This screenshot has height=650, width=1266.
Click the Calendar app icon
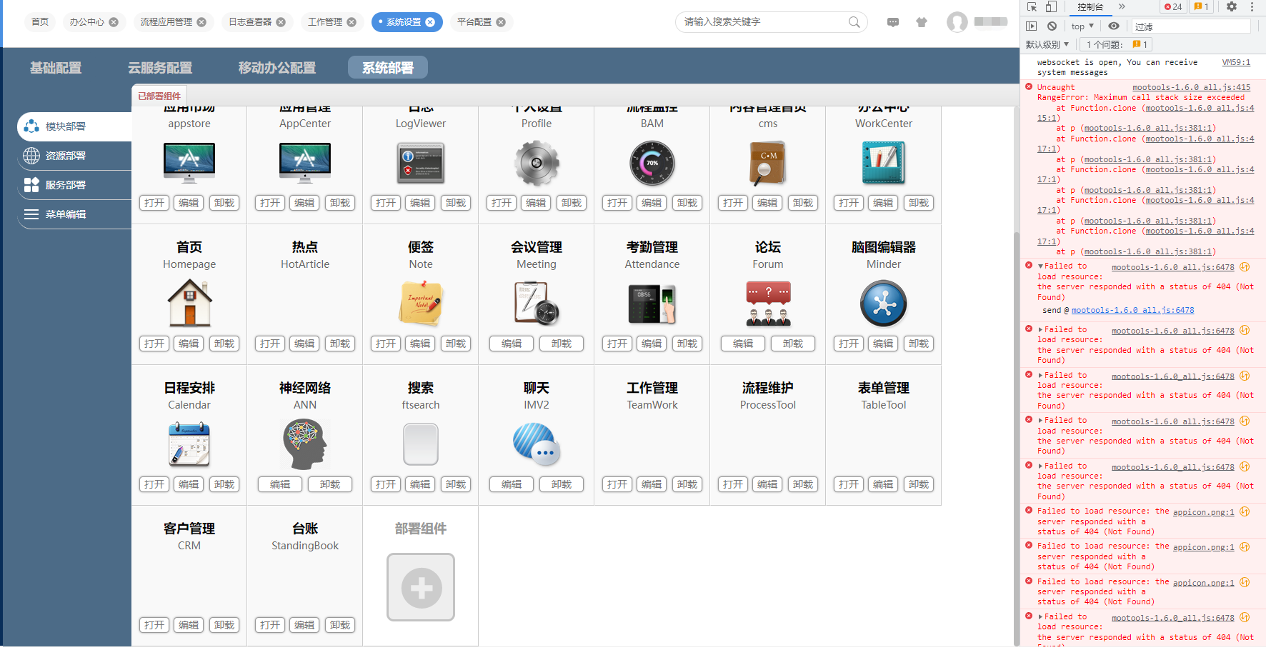189,444
